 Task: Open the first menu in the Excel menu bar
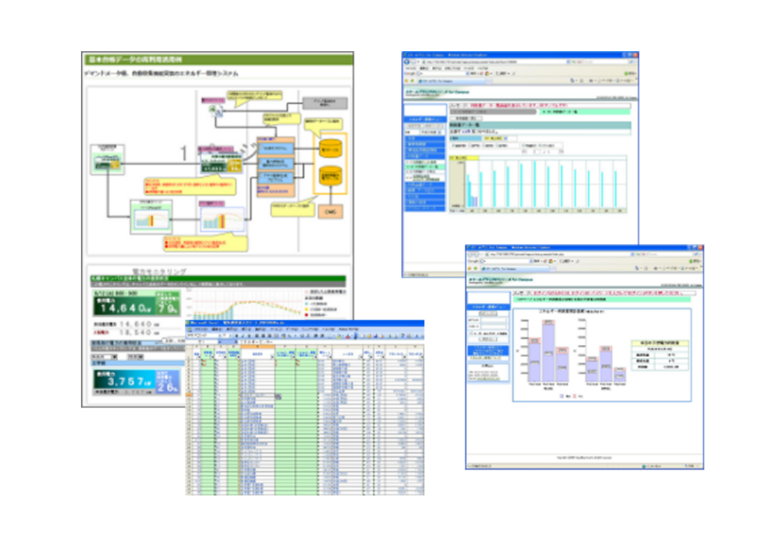(x=201, y=330)
